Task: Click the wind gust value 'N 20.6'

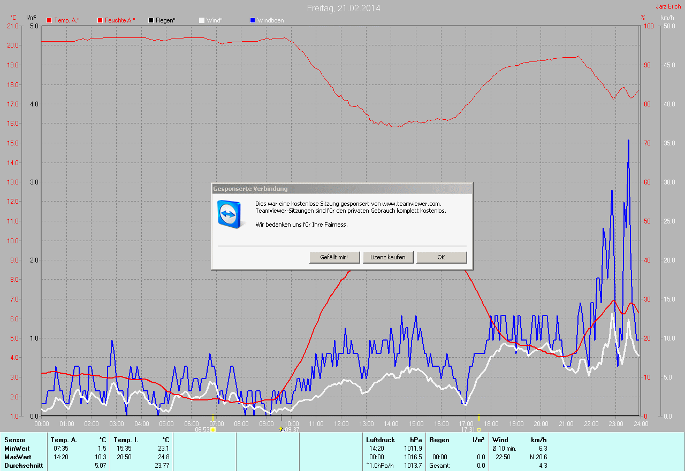Action: (537, 457)
